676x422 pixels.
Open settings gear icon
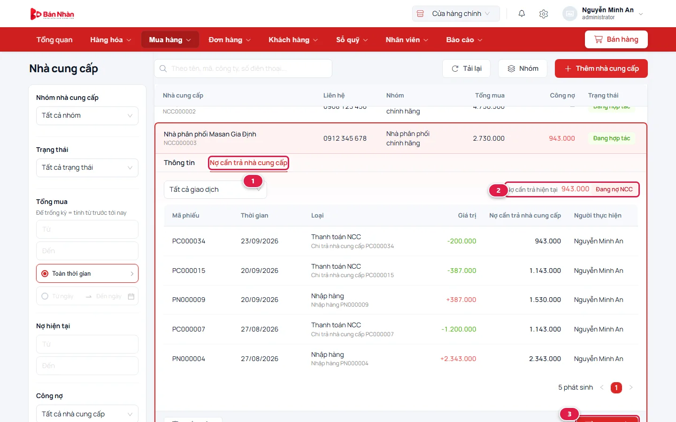click(x=544, y=14)
